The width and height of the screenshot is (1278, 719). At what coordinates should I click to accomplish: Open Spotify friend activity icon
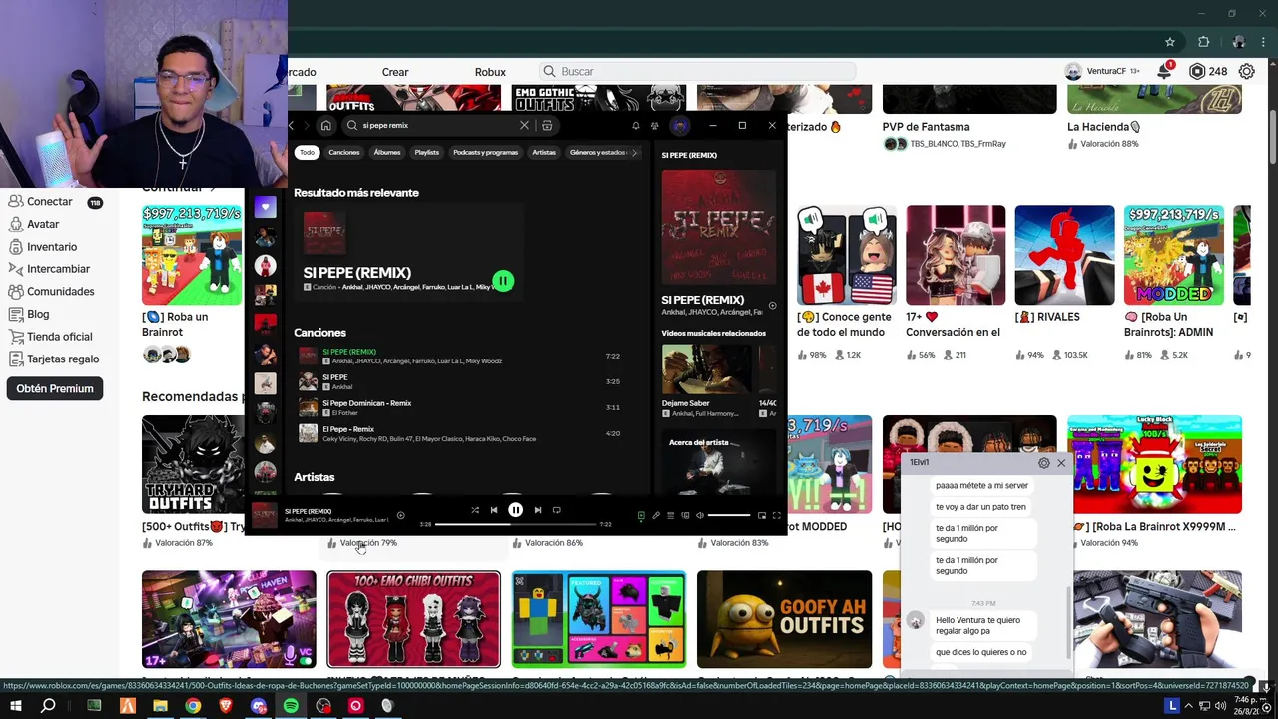pos(654,126)
